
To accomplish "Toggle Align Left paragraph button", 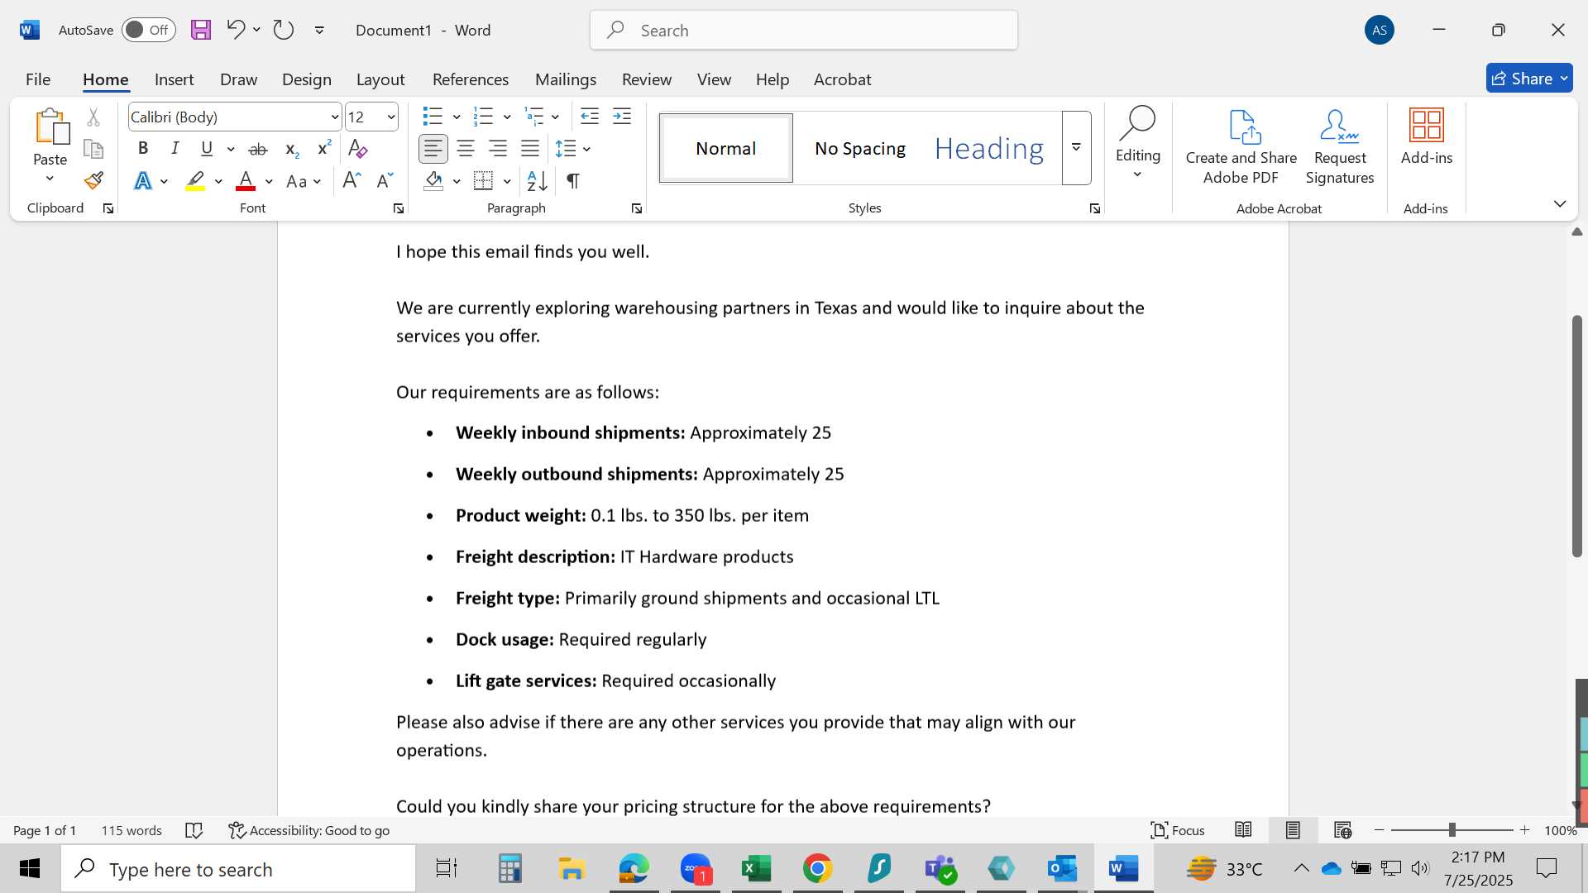I will point(433,149).
